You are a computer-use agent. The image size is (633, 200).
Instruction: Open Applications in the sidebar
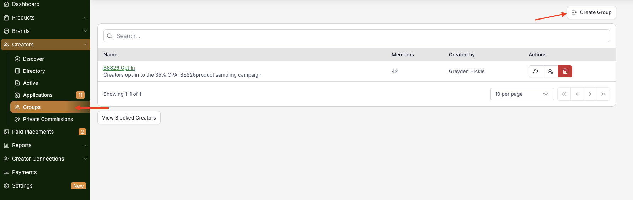[x=38, y=95]
